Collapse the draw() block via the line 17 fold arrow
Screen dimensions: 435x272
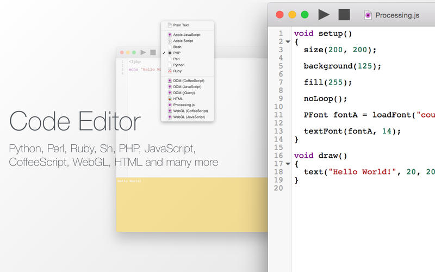coord(288,164)
